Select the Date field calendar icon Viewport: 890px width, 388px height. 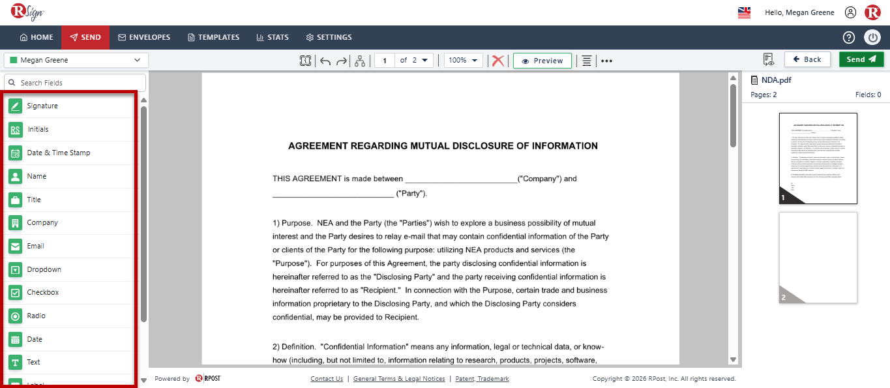coord(16,339)
